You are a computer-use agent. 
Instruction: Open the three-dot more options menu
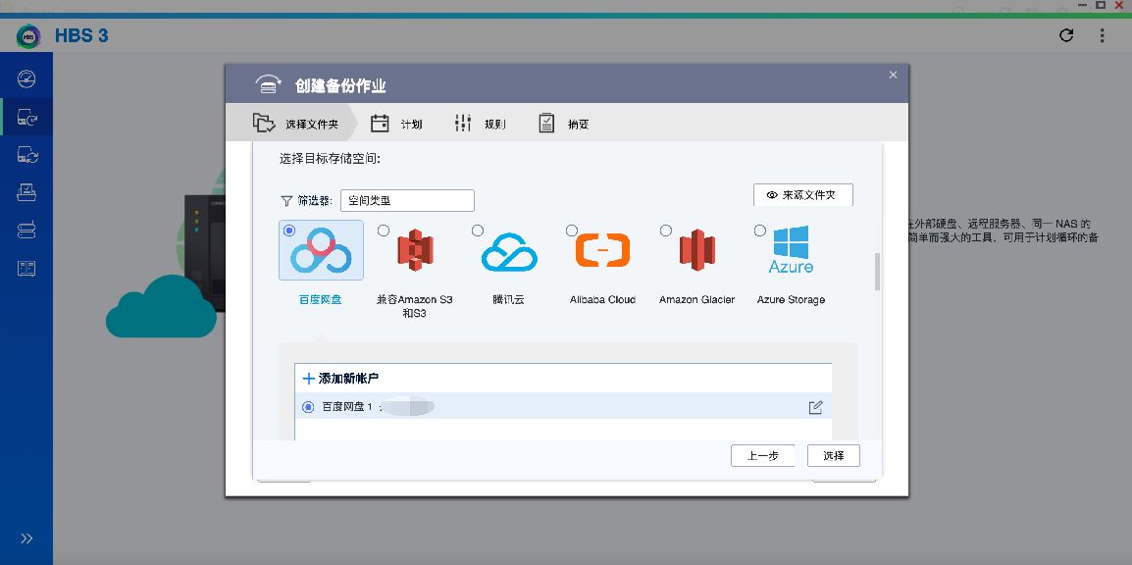click(1102, 35)
